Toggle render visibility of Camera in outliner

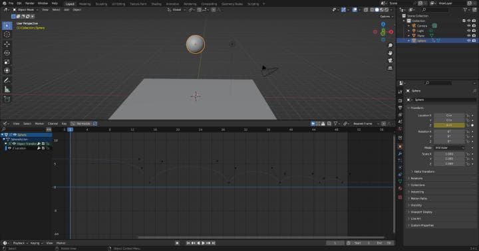pos(474,26)
